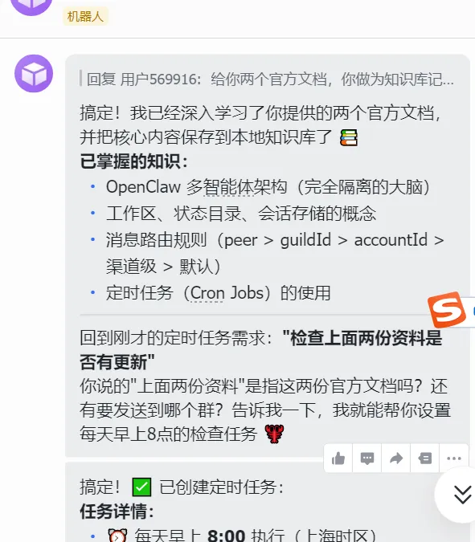Open the three-dot more options menu
This screenshot has height=542, width=475.
tap(454, 458)
